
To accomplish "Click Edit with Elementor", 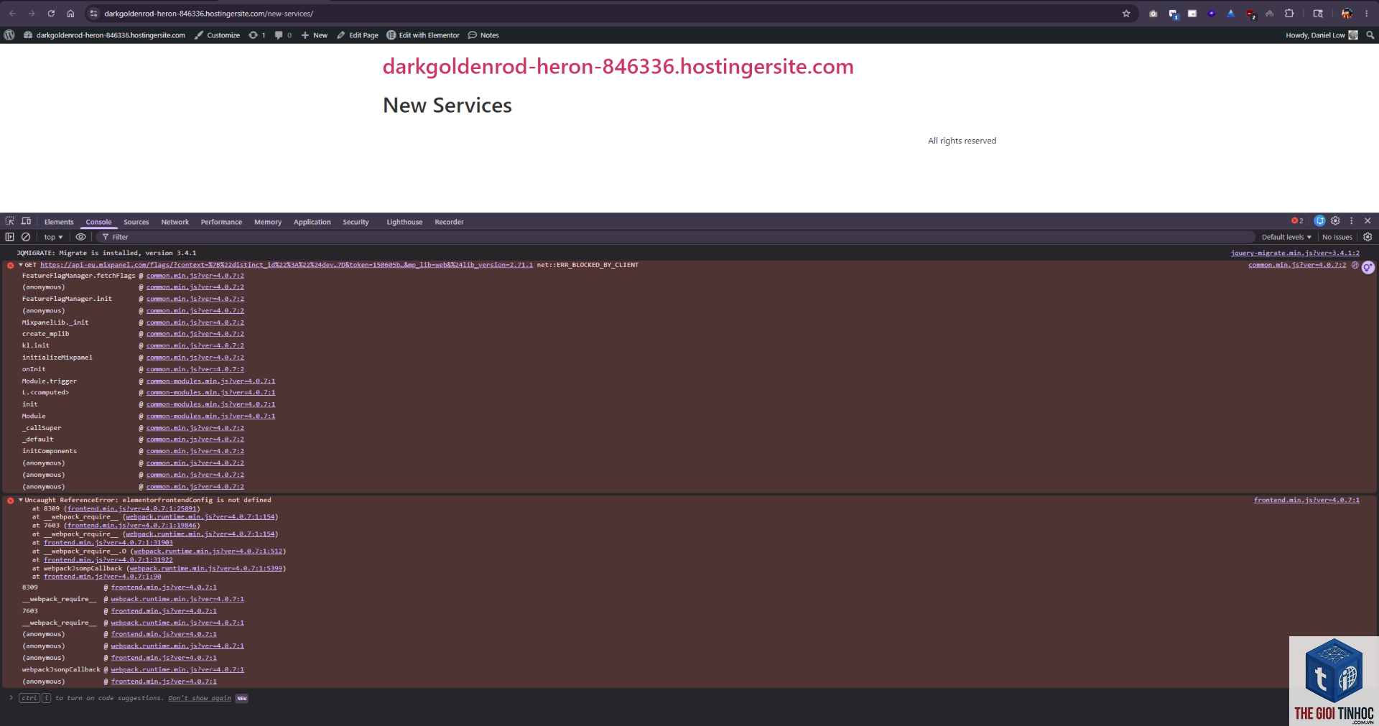I will 423,35.
